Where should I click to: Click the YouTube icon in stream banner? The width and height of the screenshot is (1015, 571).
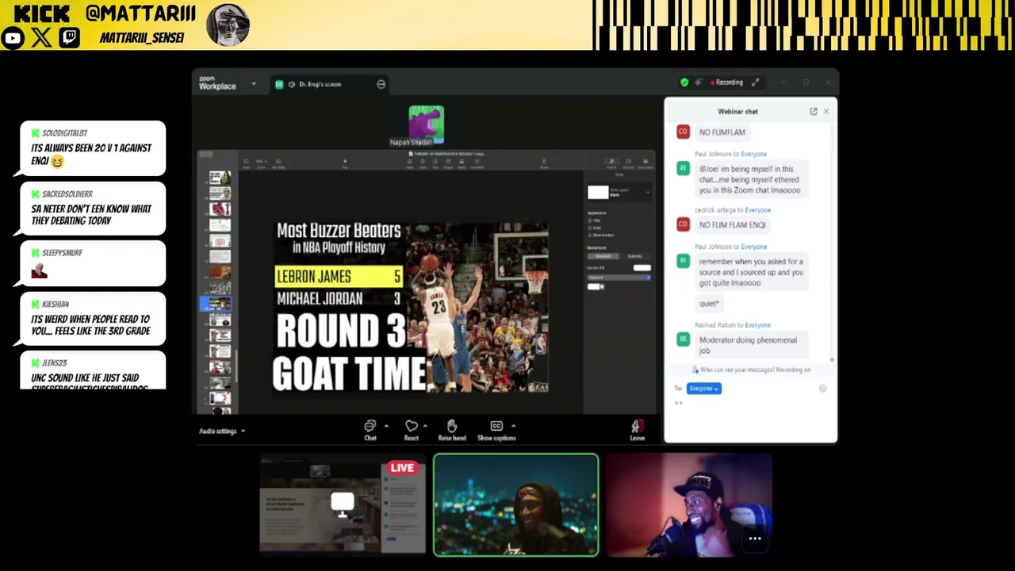click(13, 37)
